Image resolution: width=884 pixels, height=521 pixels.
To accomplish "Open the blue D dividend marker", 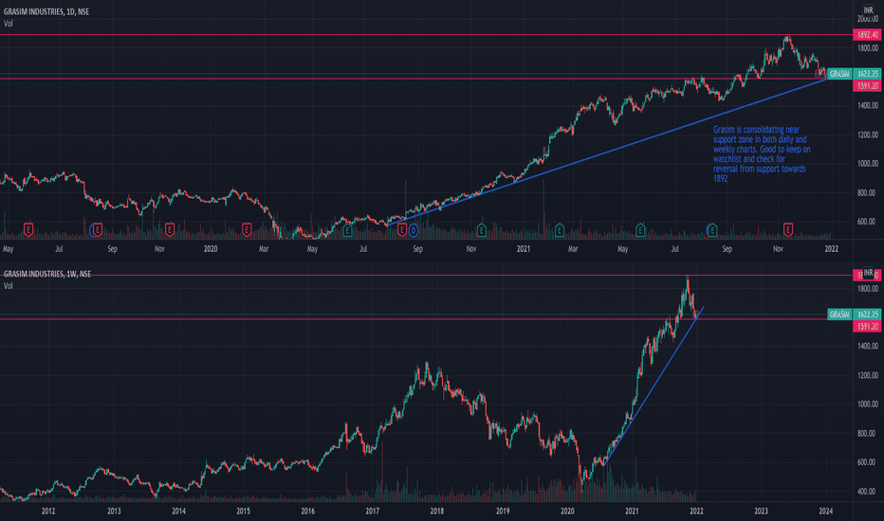I will tap(414, 230).
